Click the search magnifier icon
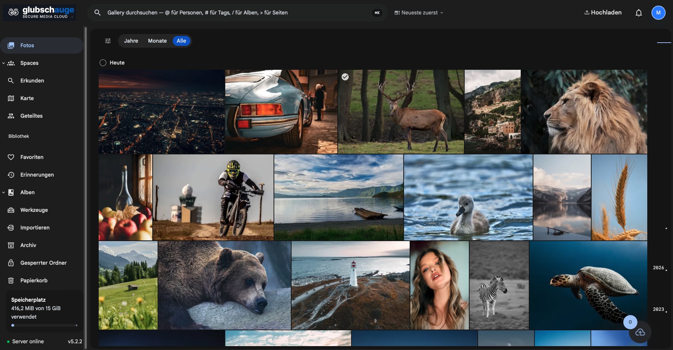The image size is (673, 350). 98,13
